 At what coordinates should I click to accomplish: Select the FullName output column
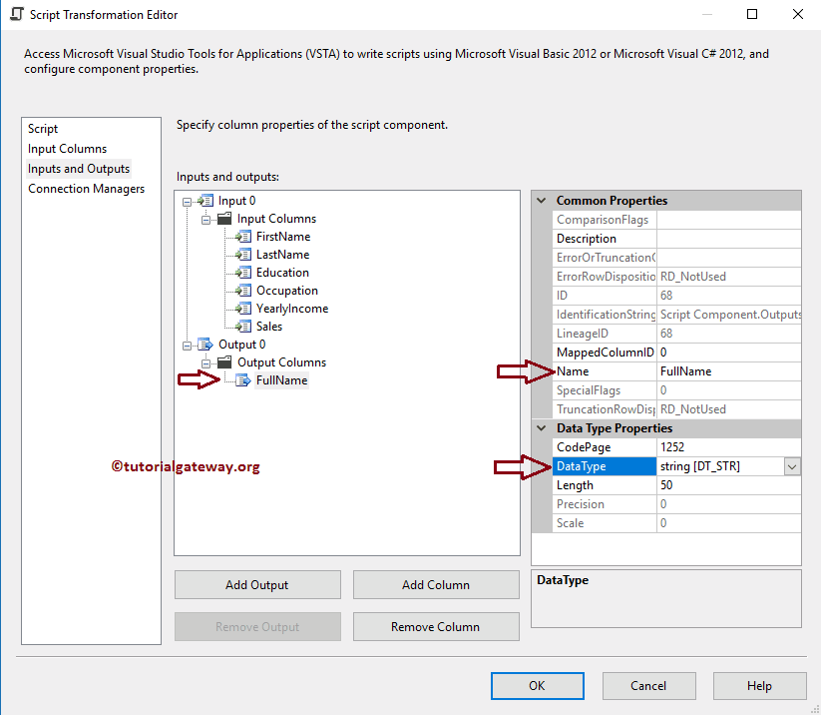coord(281,380)
